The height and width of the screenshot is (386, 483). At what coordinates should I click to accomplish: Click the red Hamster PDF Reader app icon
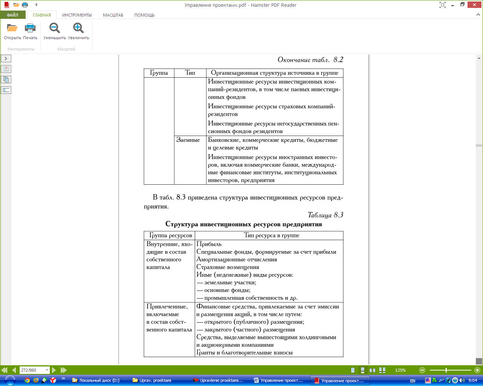click(x=6, y=5)
